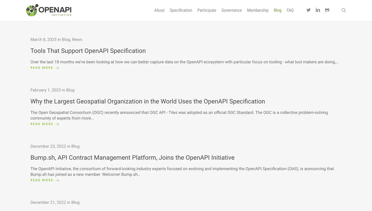The image size is (372, 211).
Task: Click the OpenAPI Initiative logo
Action: coord(49,10)
